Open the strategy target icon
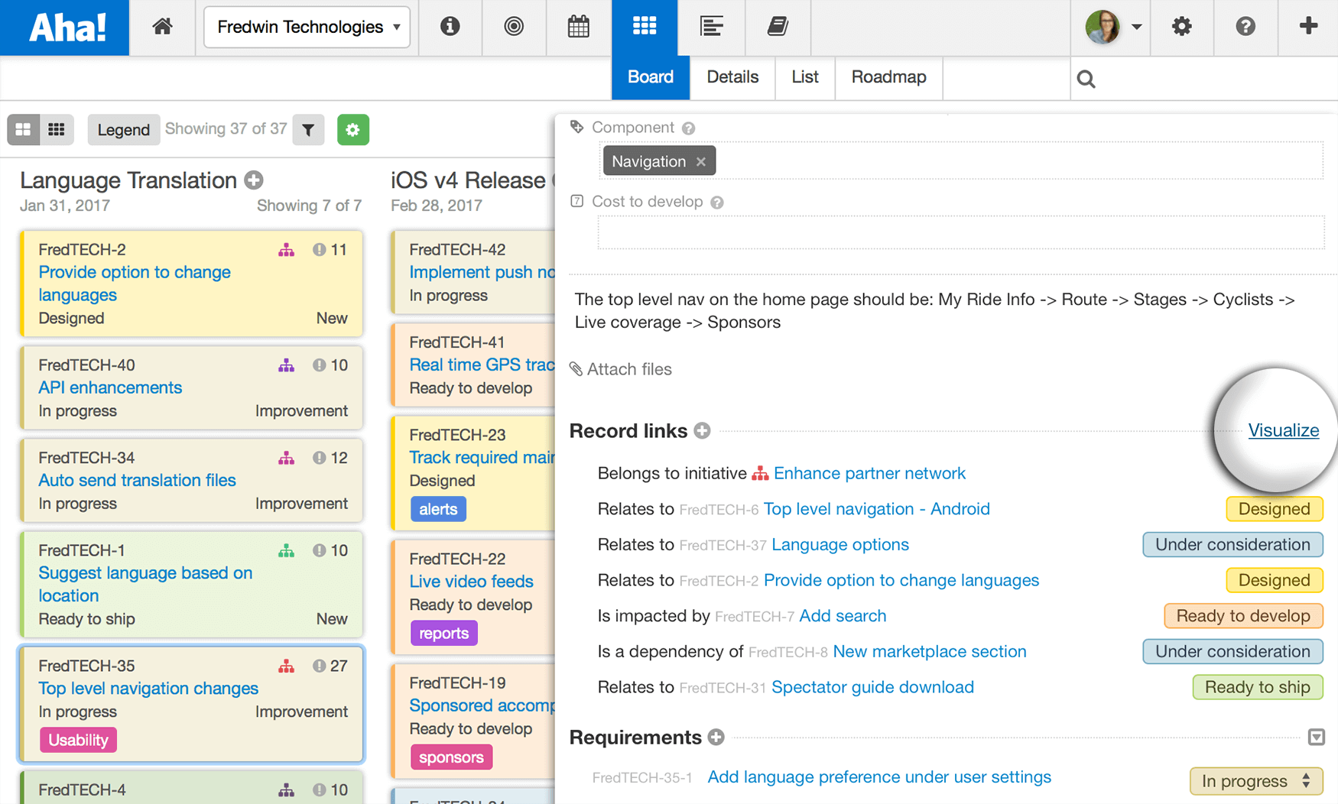1338x804 pixels. point(514,27)
